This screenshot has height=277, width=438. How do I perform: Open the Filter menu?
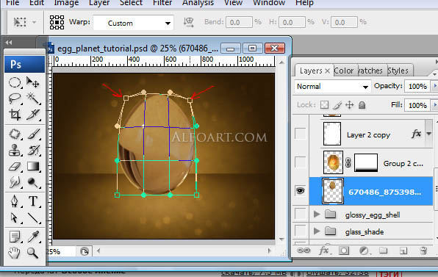pos(162,3)
